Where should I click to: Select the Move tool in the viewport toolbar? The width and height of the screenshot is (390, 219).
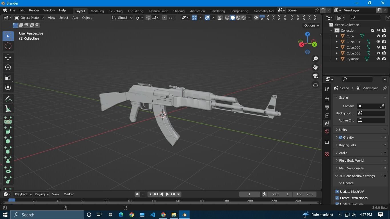[8, 57]
